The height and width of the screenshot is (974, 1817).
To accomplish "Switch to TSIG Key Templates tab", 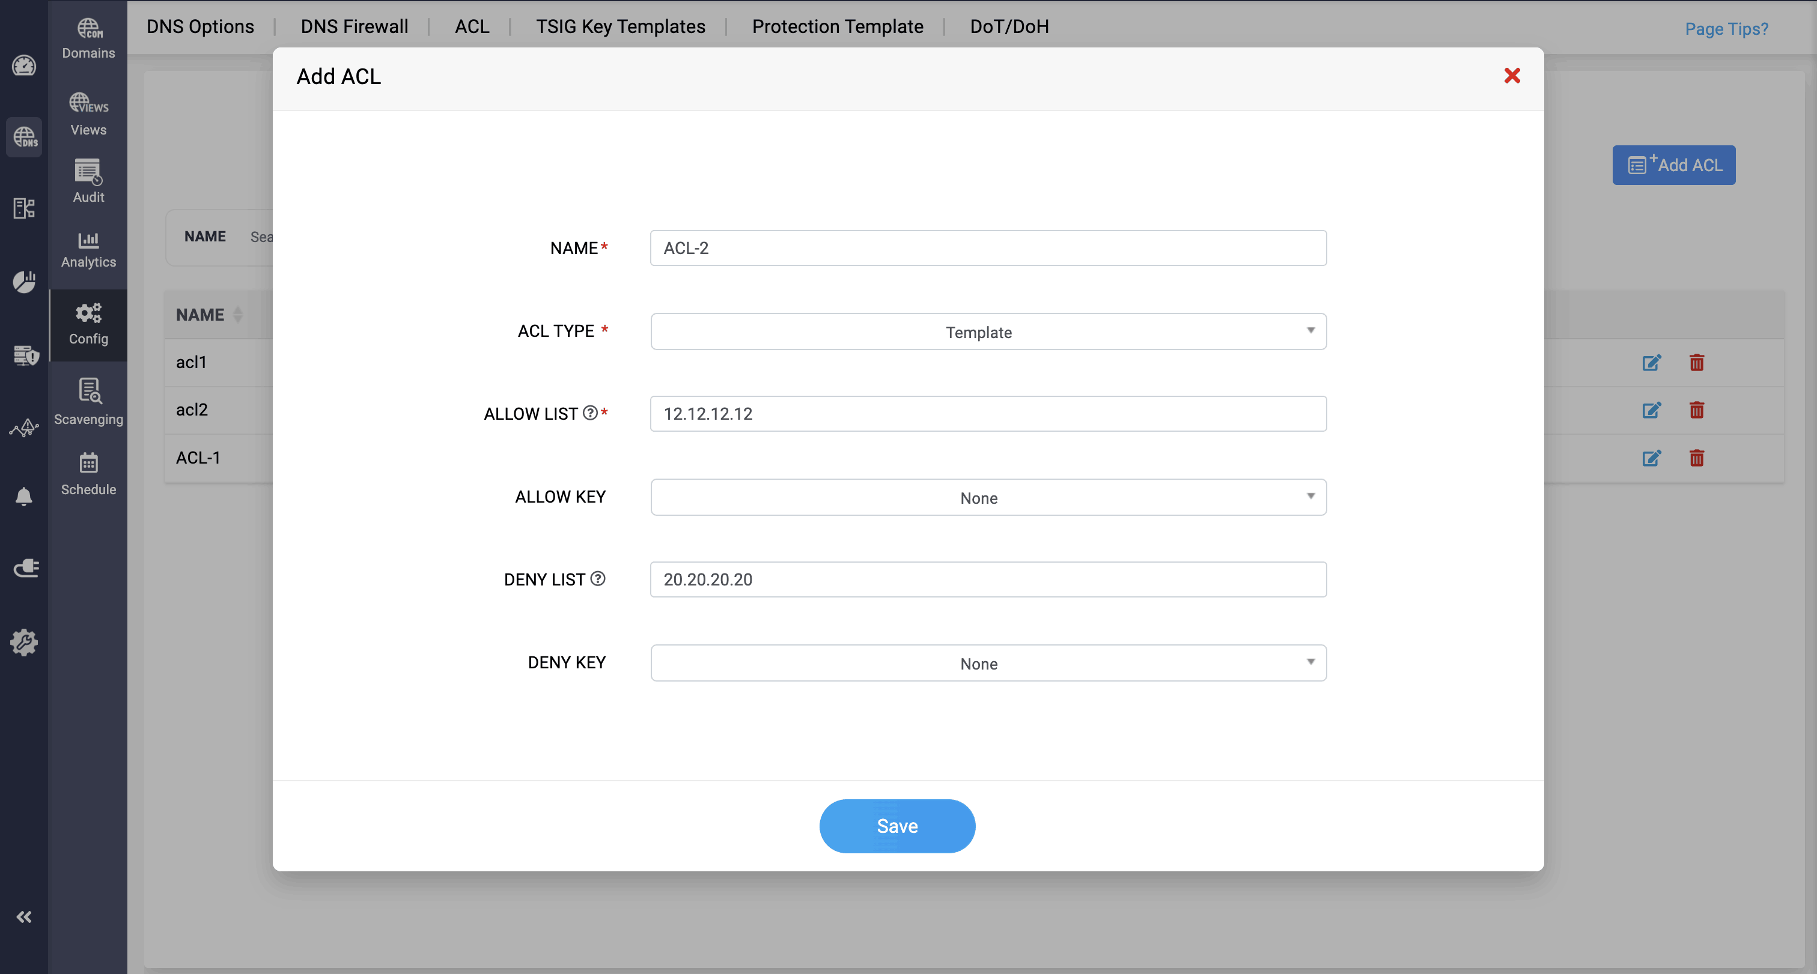I will [620, 27].
